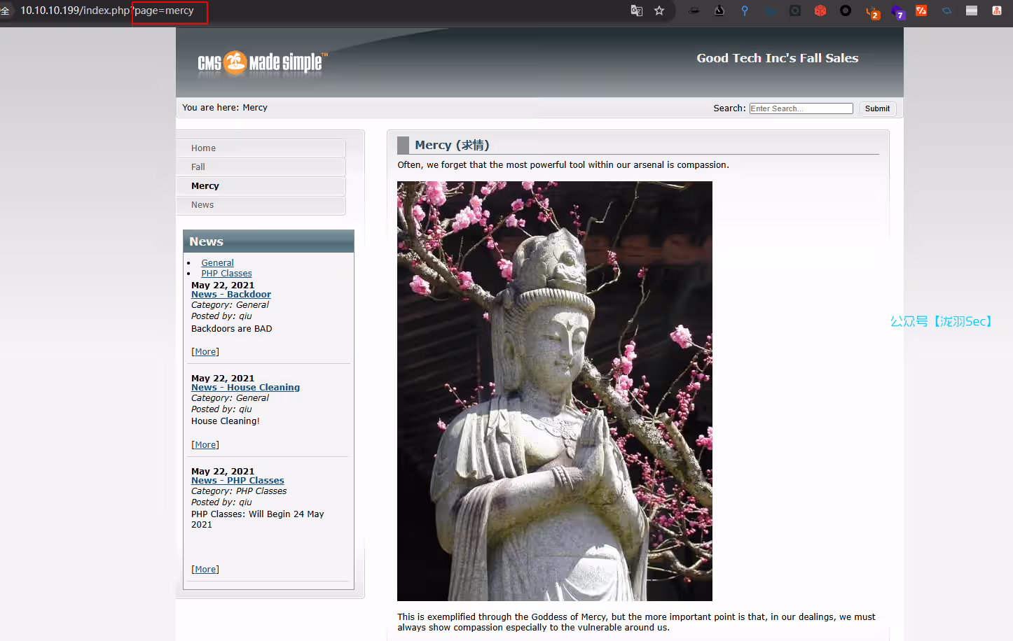Select the News item in navigation menu
1013x641 pixels.
[x=202, y=205]
